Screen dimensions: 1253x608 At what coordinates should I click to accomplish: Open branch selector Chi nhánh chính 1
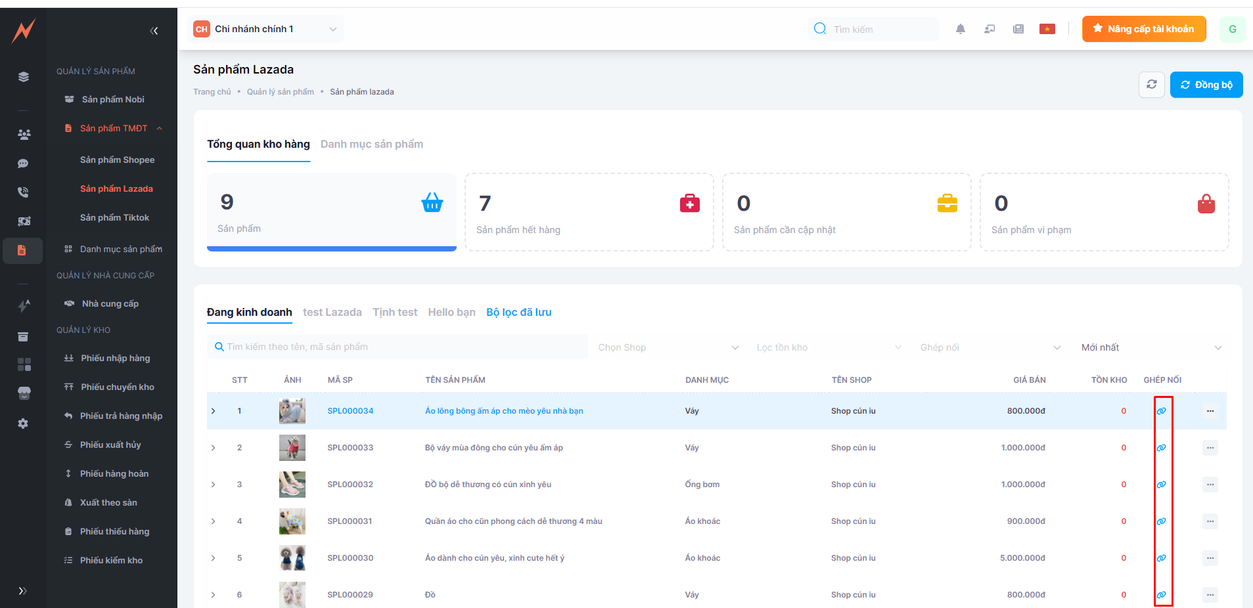265,29
